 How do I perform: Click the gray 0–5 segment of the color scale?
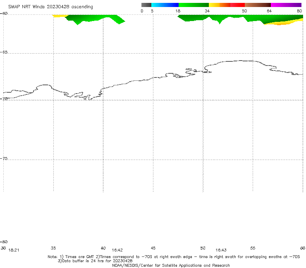146,5
